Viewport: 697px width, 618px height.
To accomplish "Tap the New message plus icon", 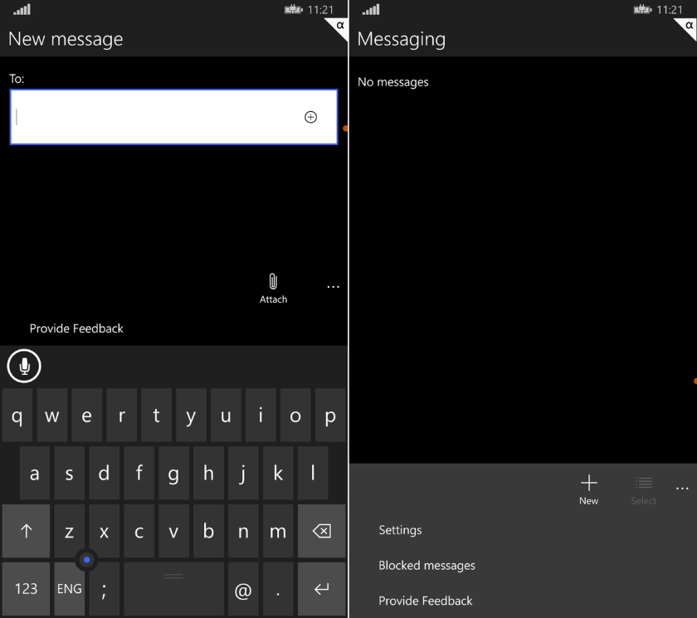I will pos(588,484).
